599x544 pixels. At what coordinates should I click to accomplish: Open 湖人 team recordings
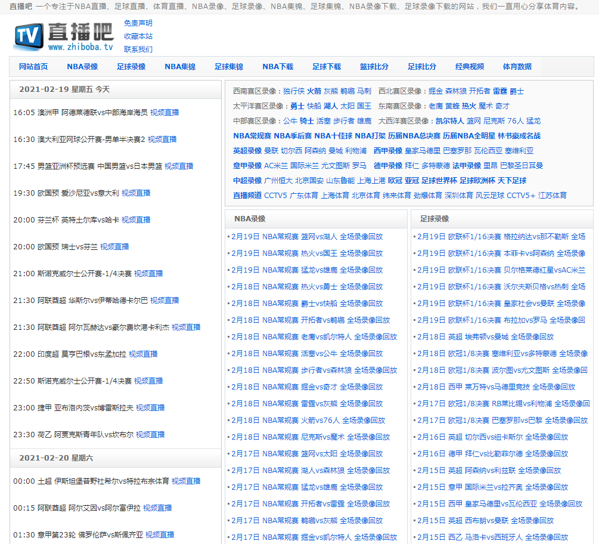pyautogui.click(x=330, y=106)
